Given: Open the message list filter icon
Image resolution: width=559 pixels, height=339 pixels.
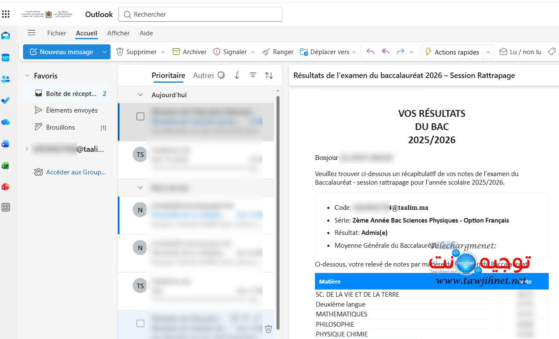Looking at the screenshot, I should [x=253, y=75].
